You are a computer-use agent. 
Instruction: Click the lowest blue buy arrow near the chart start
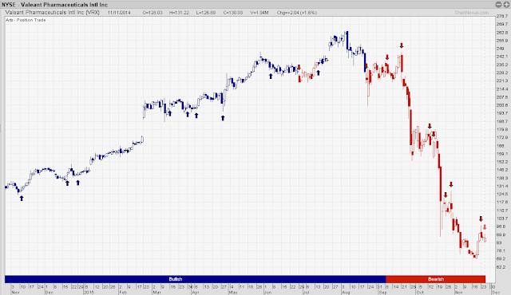point(22,198)
